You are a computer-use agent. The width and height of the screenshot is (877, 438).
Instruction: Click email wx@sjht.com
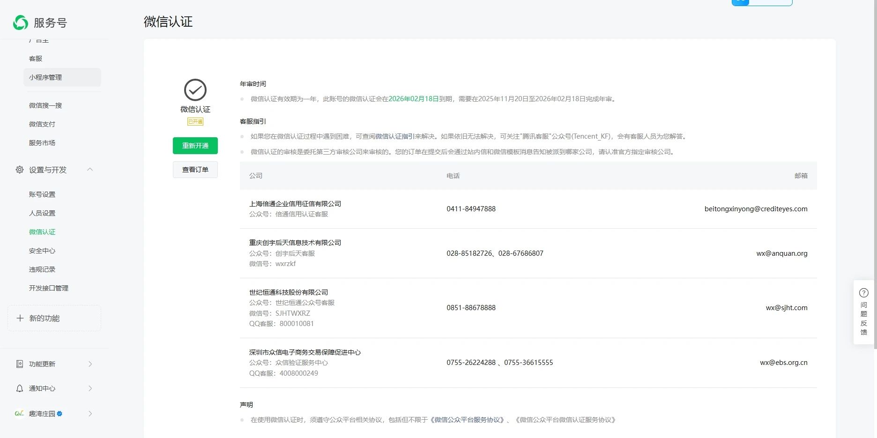click(787, 308)
